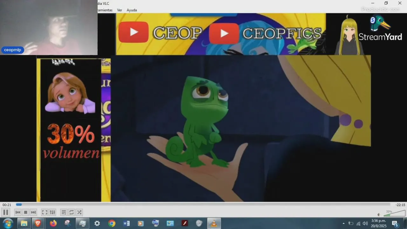
Task: Toggle VLC fullscreen mode
Action: tap(45, 212)
